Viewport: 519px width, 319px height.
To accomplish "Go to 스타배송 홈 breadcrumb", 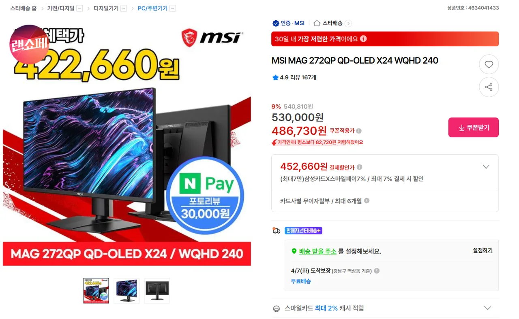I will tap(23, 8).
